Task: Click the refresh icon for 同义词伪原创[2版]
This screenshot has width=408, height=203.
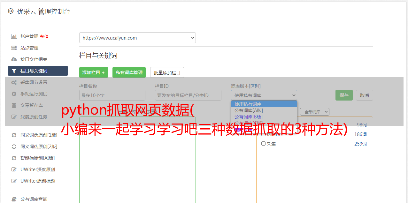Action: 14,147
